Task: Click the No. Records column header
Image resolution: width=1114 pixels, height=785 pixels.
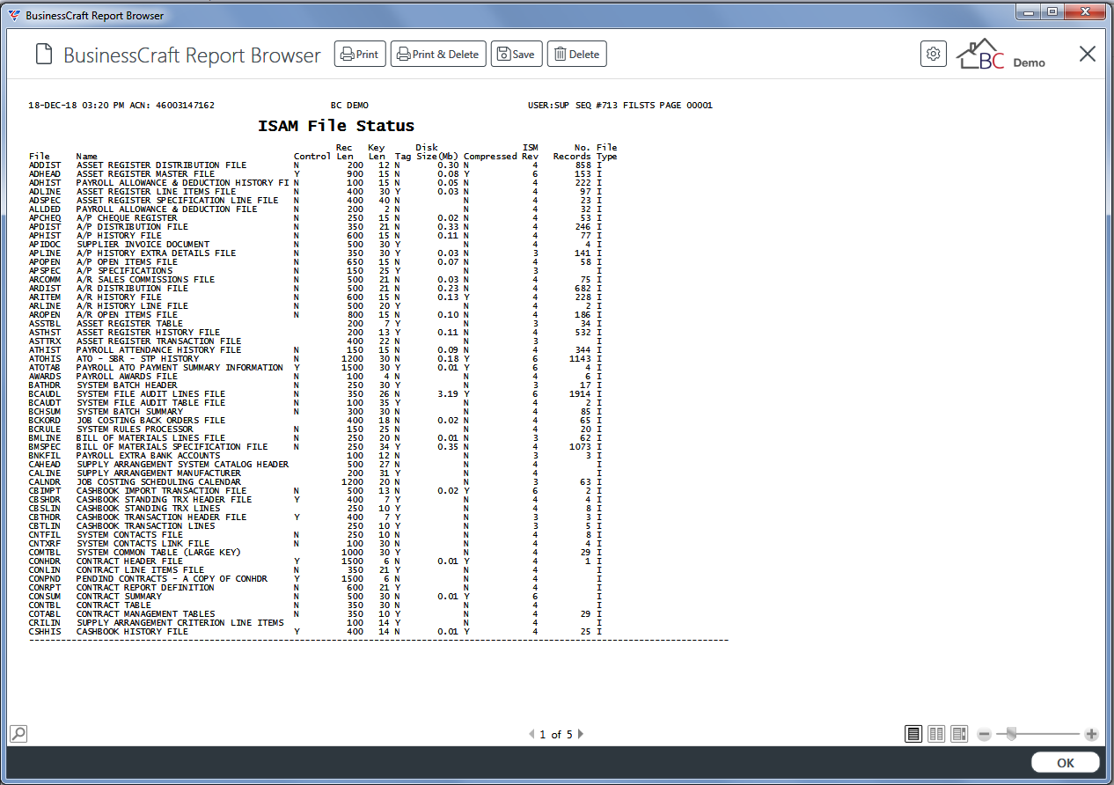Action: [572, 152]
